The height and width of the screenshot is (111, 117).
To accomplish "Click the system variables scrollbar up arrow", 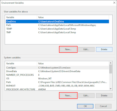I will (111, 63).
